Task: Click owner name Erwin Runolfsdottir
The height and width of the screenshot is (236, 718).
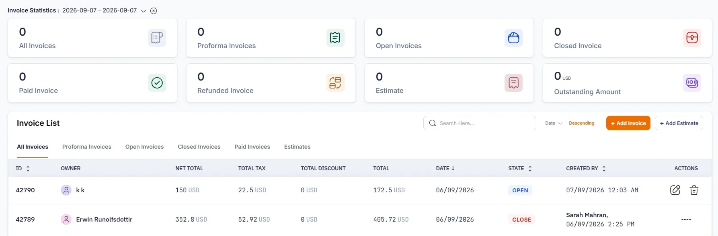Action: pyautogui.click(x=104, y=219)
